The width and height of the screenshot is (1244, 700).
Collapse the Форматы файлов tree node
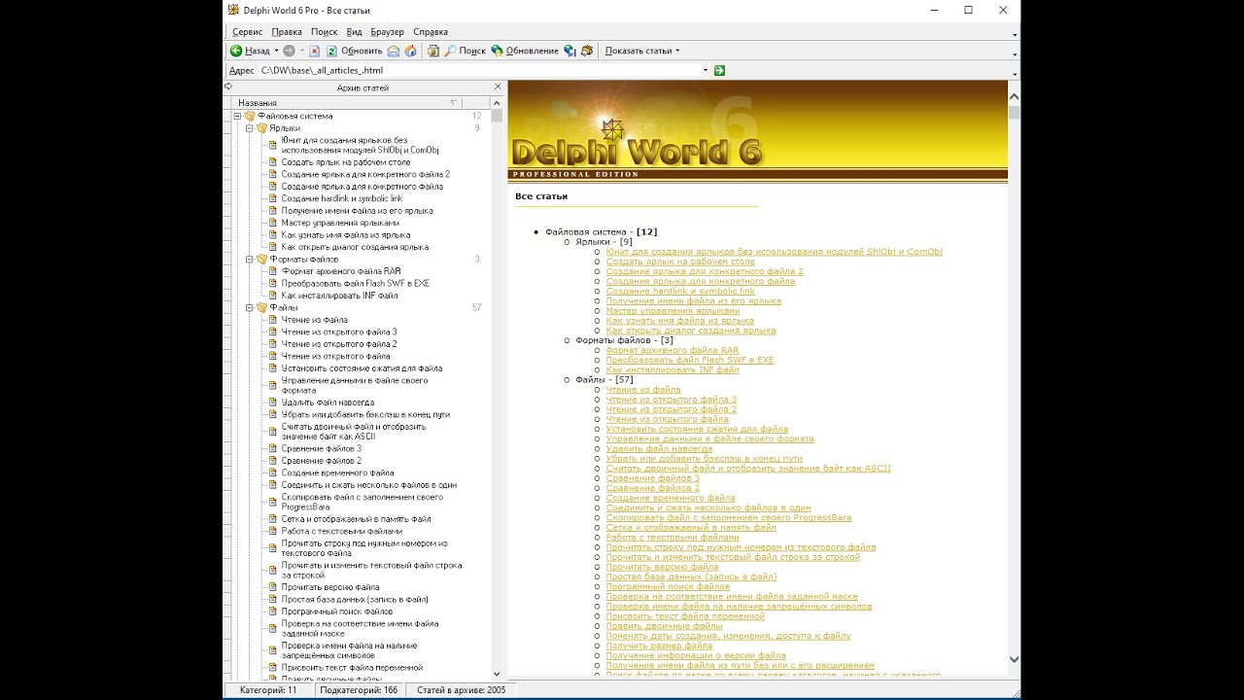(x=249, y=259)
